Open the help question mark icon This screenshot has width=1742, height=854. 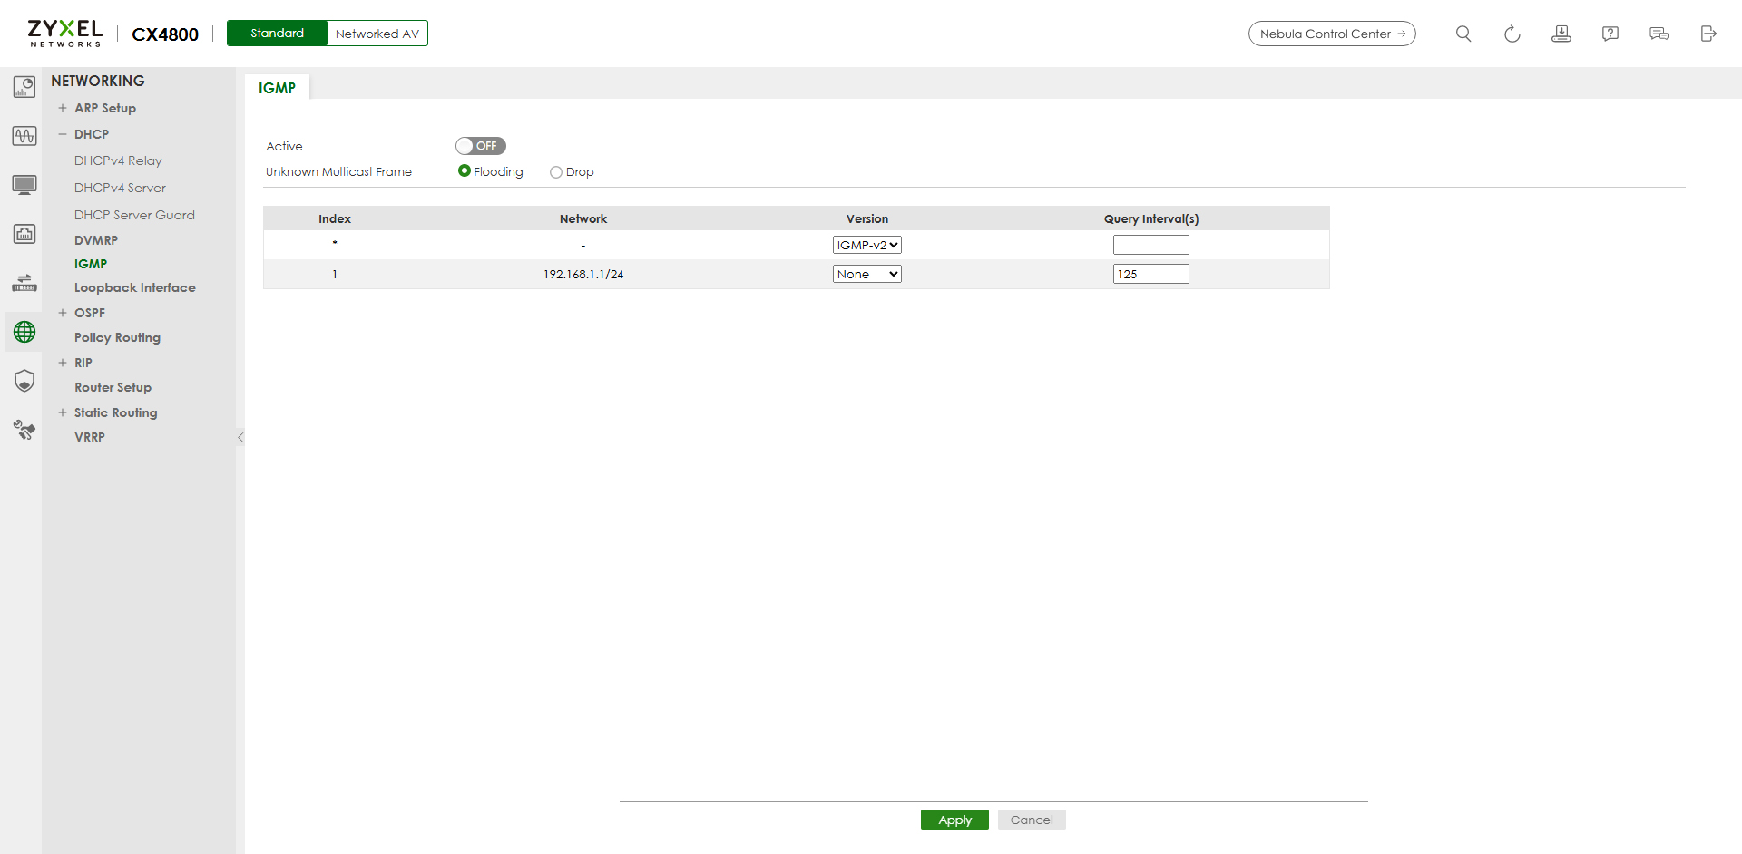[1610, 34]
